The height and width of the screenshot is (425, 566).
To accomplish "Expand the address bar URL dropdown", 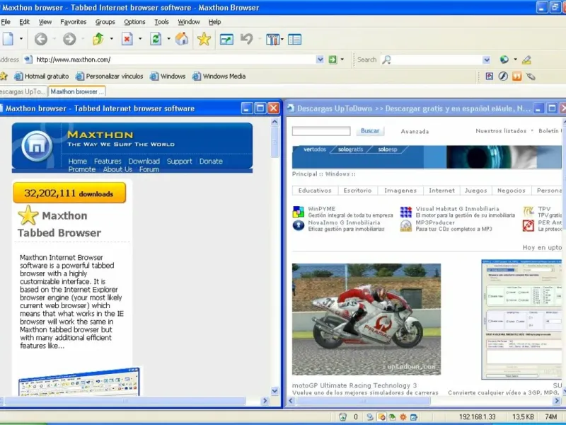I will coord(320,59).
